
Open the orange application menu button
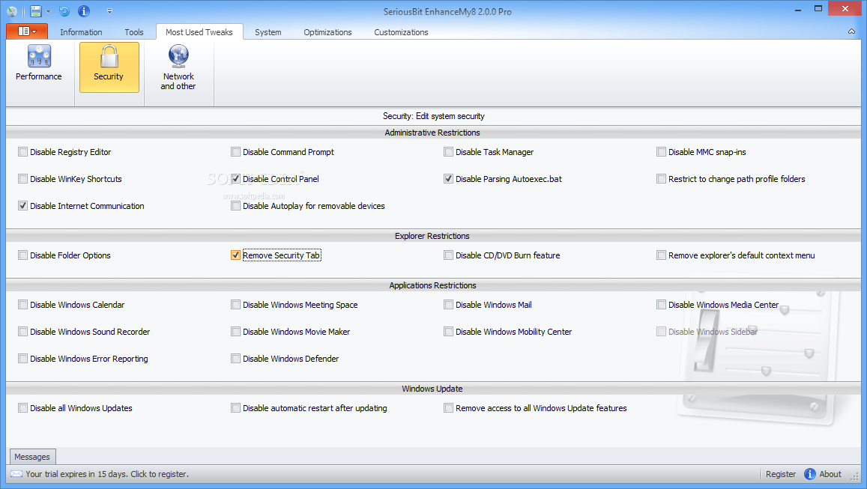coord(27,31)
